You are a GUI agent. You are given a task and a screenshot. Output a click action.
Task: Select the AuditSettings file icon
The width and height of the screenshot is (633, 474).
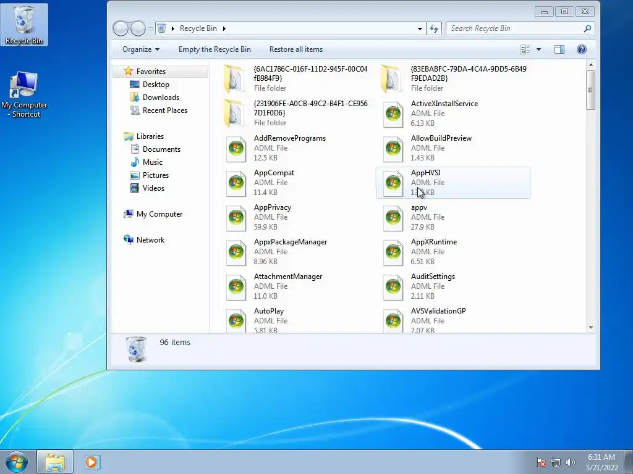(393, 288)
